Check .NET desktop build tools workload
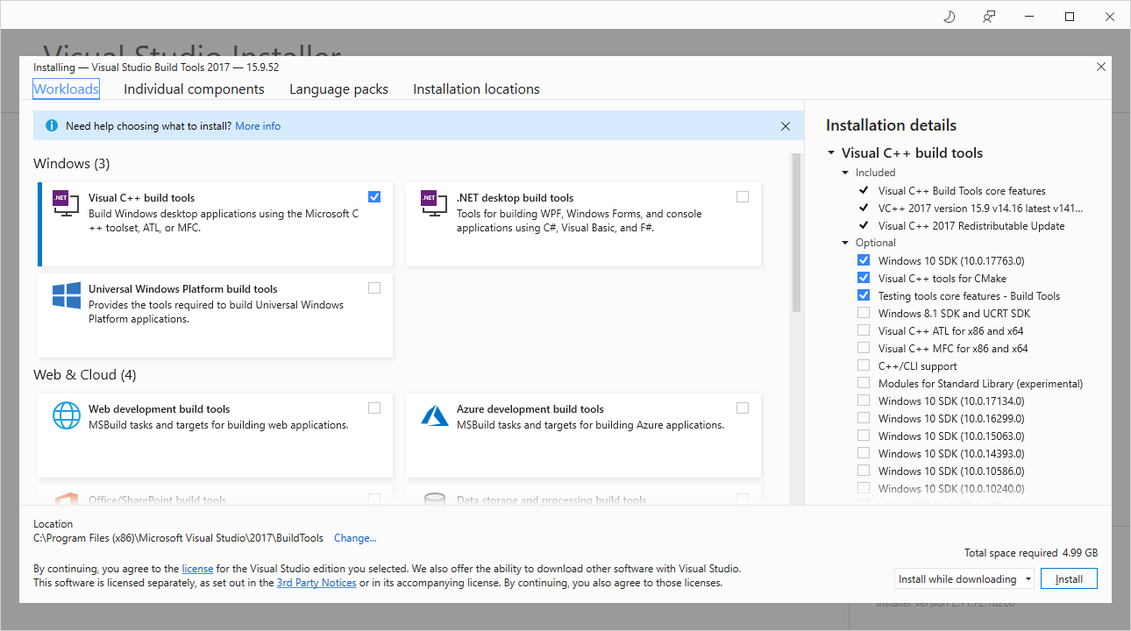This screenshot has width=1131, height=631. (x=743, y=197)
